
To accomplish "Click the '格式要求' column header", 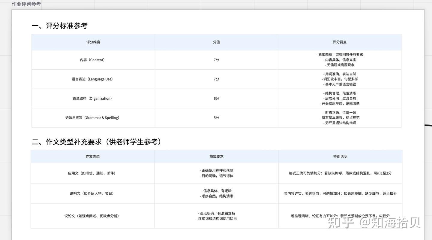I will coord(216,156).
